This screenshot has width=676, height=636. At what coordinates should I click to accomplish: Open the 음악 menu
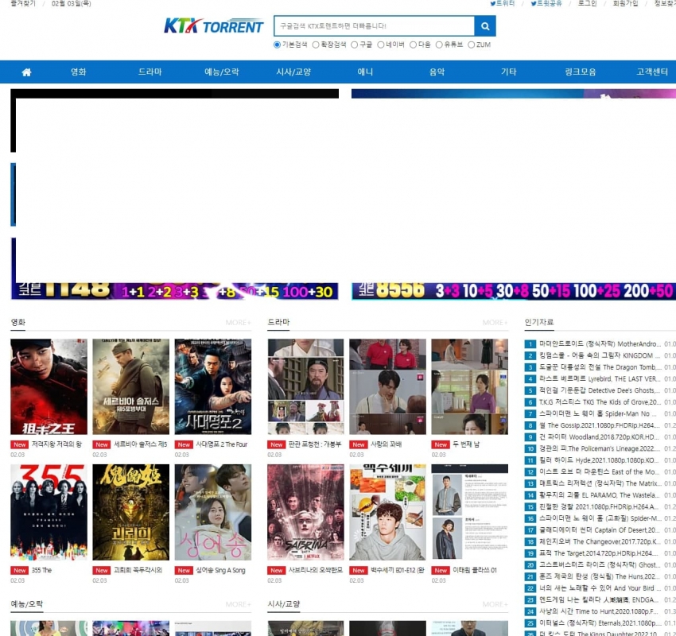pos(437,72)
